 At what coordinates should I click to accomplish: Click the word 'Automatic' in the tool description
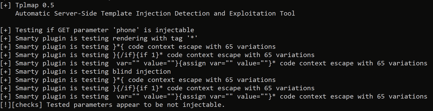[x=32, y=13]
